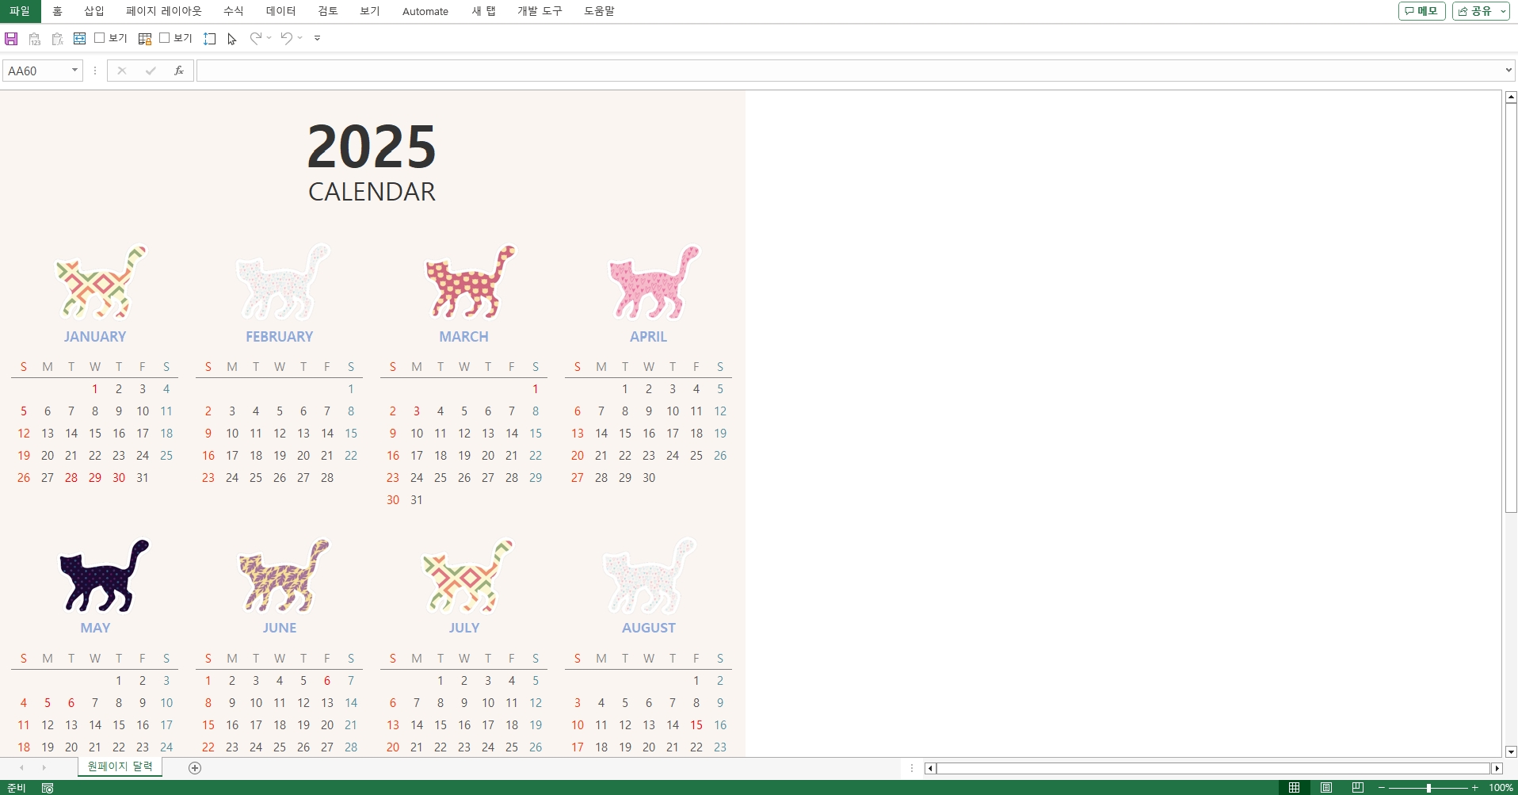
Task: Open the 공유 (Share) dropdown arrow
Action: [1503, 11]
